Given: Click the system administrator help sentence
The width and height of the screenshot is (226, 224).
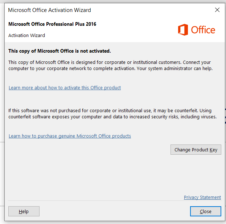Looking at the screenshot, I should [175, 69].
